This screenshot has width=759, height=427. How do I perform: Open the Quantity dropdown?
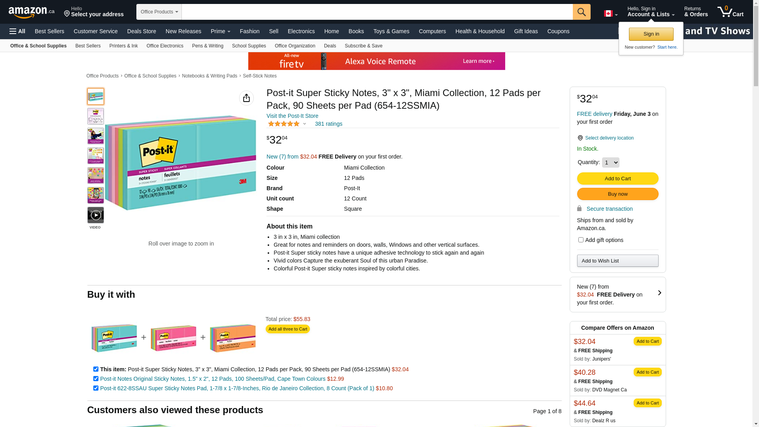[x=610, y=162]
